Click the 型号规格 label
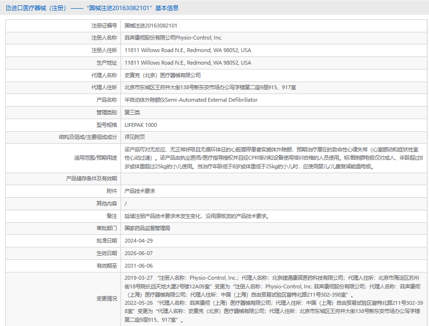The height and width of the screenshot is (326, 429). tap(107, 125)
